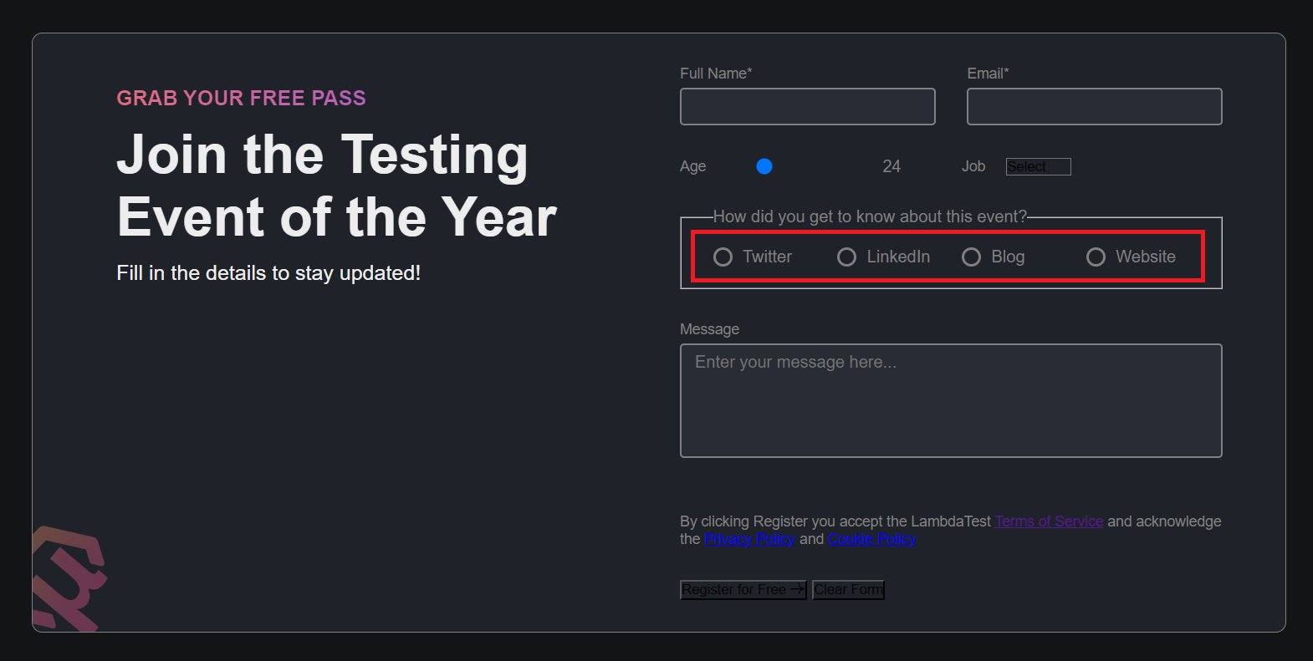Click the Full Name input field

coord(807,107)
